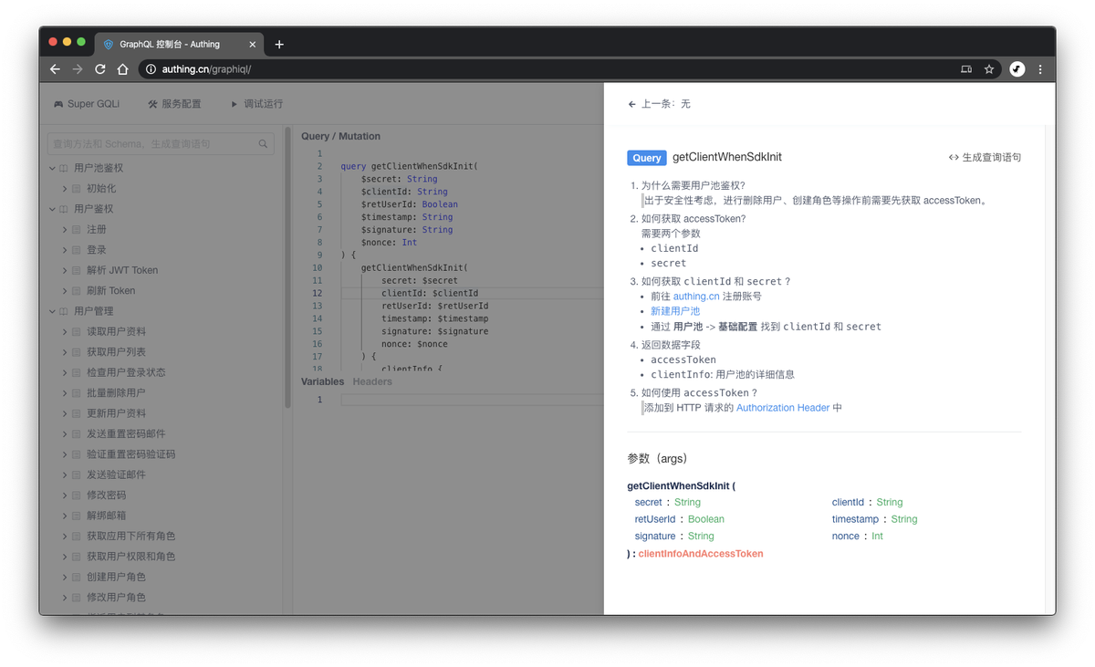Expand the 读取用户资料 chevron
The width and height of the screenshot is (1095, 667).
click(65, 331)
